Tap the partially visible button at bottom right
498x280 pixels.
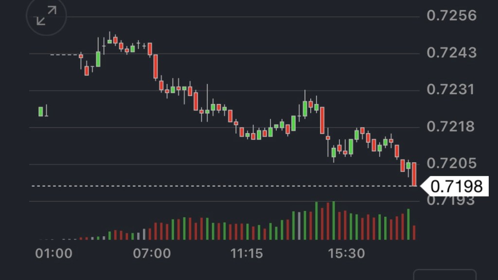coord(445,275)
